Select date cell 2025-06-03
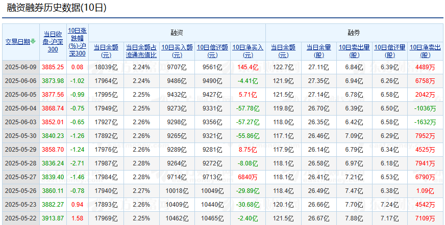The image size is (445, 225). click(21, 122)
